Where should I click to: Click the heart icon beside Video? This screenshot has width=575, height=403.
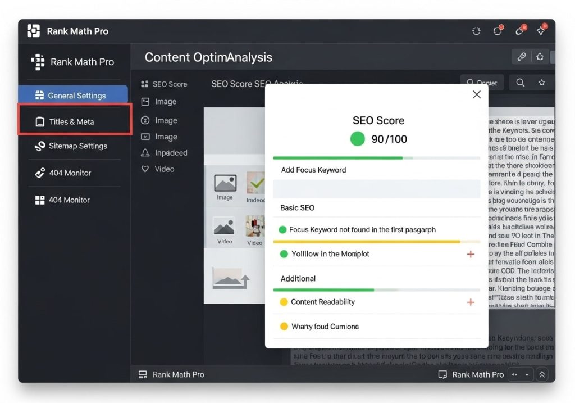(145, 169)
